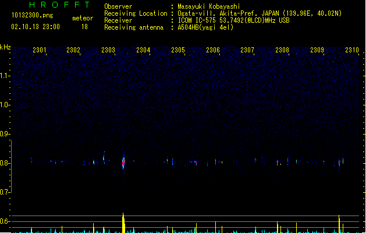Image resolution: width=366 pixels, height=233 pixels.
Task: Click time marker 2310
Action: [x=352, y=50]
